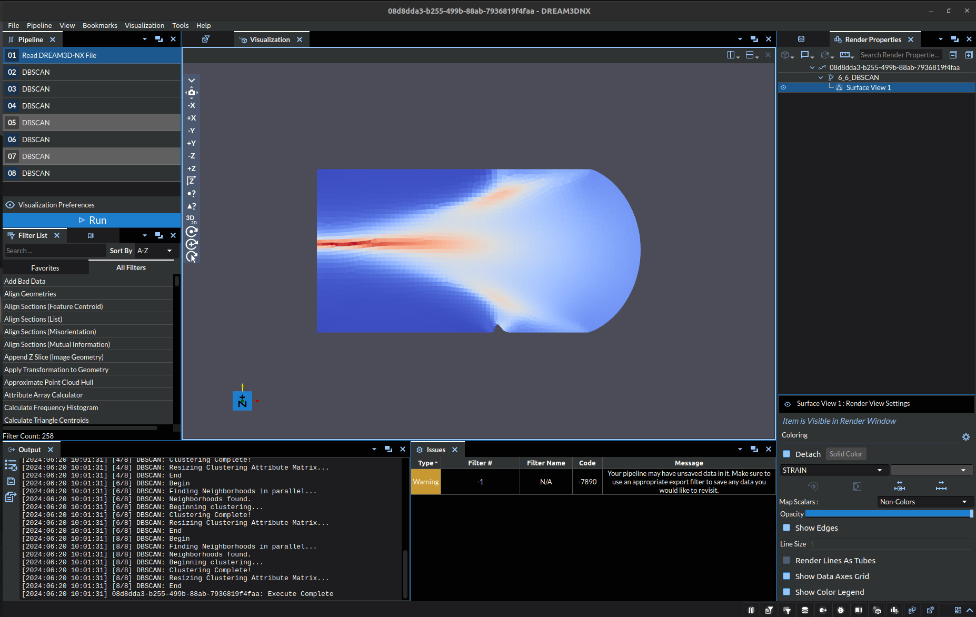The image size is (976, 617).
Task: Click the filter list Search field
Action: (x=55, y=251)
